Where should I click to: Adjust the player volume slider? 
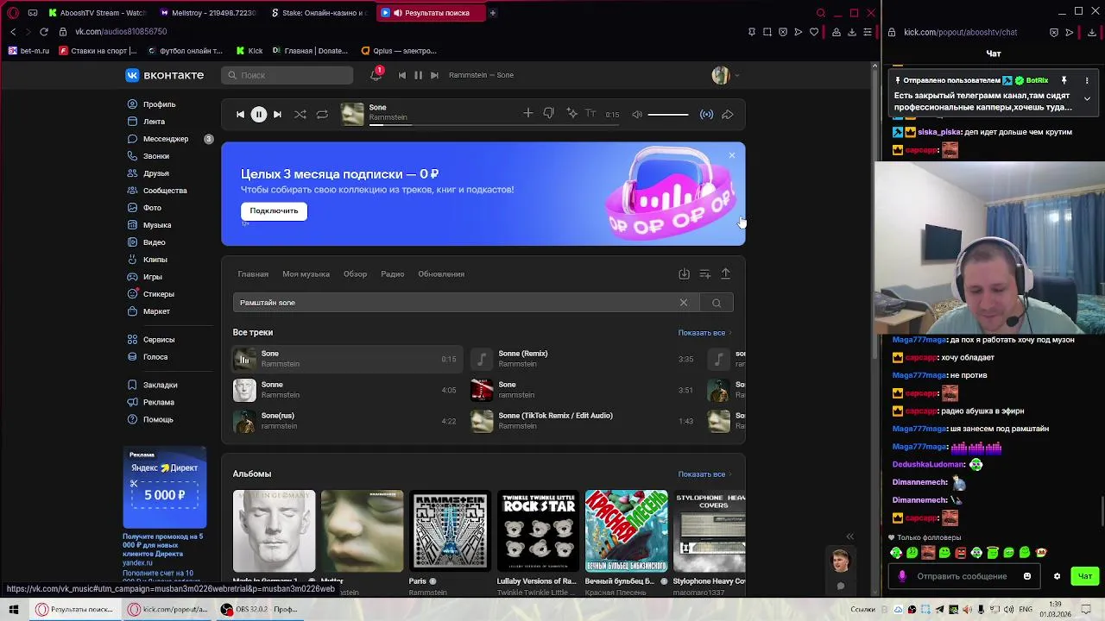(x=668, y=114)
